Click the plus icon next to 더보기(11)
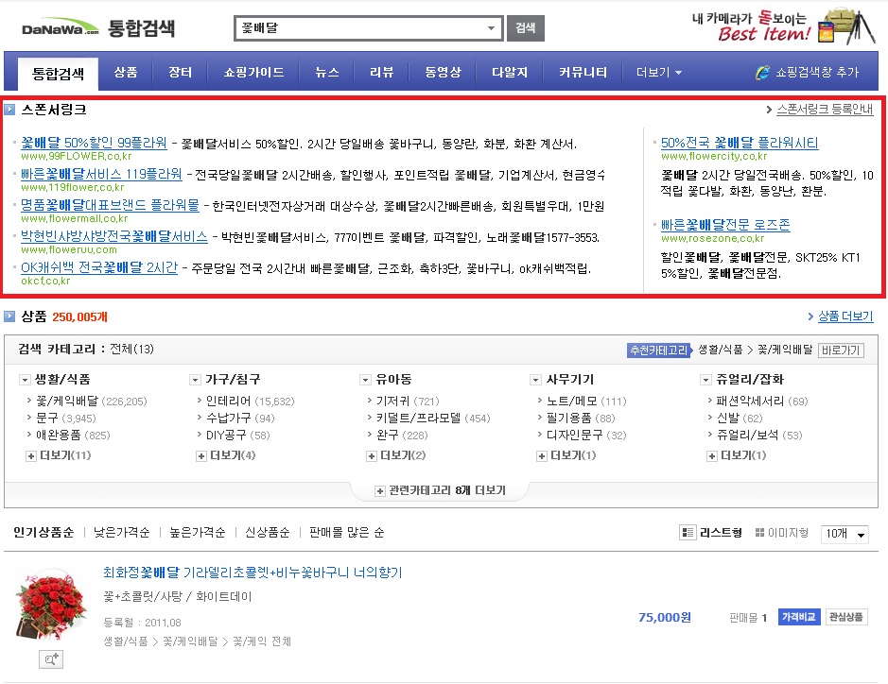The image size is (888, 684). click(31, 456)
